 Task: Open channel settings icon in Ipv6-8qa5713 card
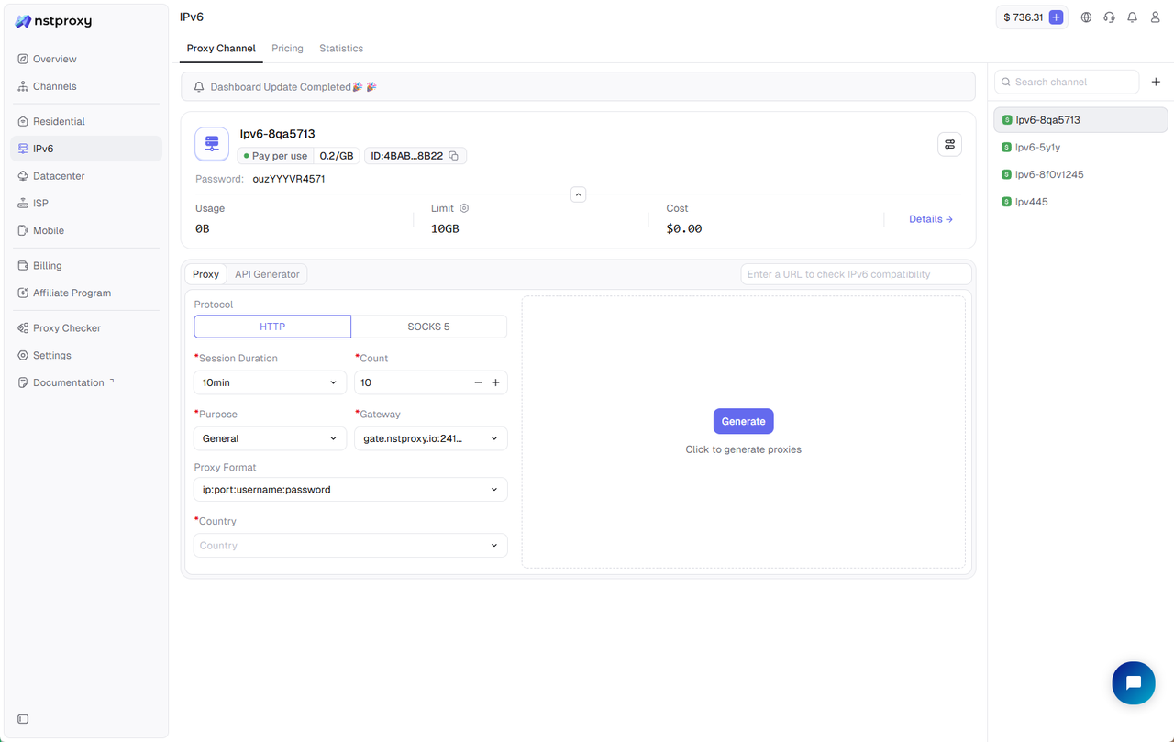point(949,144)
